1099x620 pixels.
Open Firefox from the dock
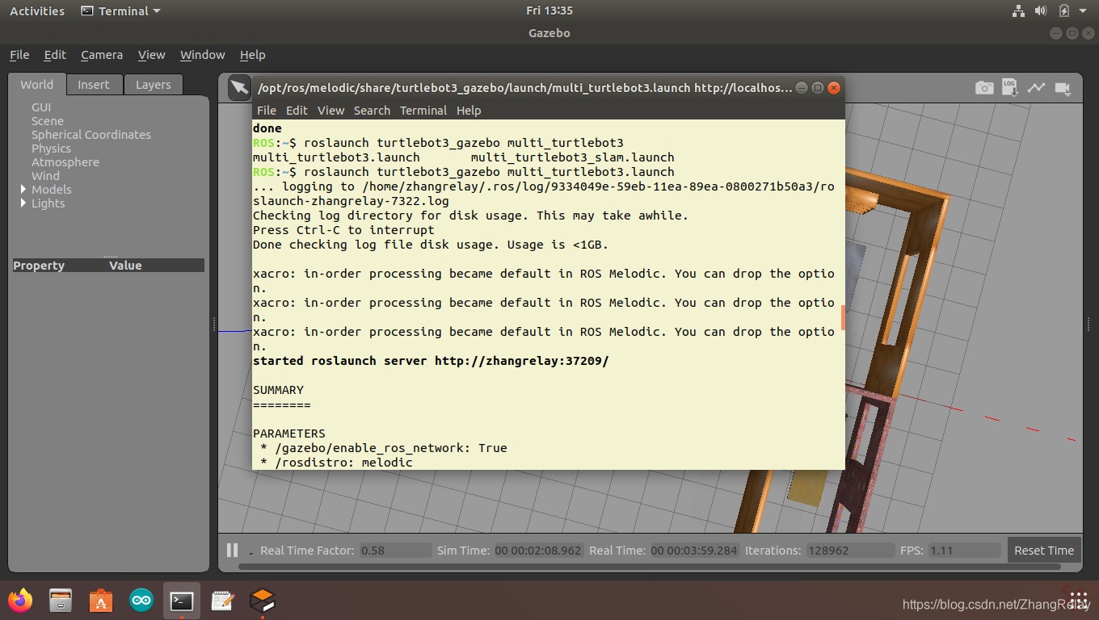pos(20,600)
